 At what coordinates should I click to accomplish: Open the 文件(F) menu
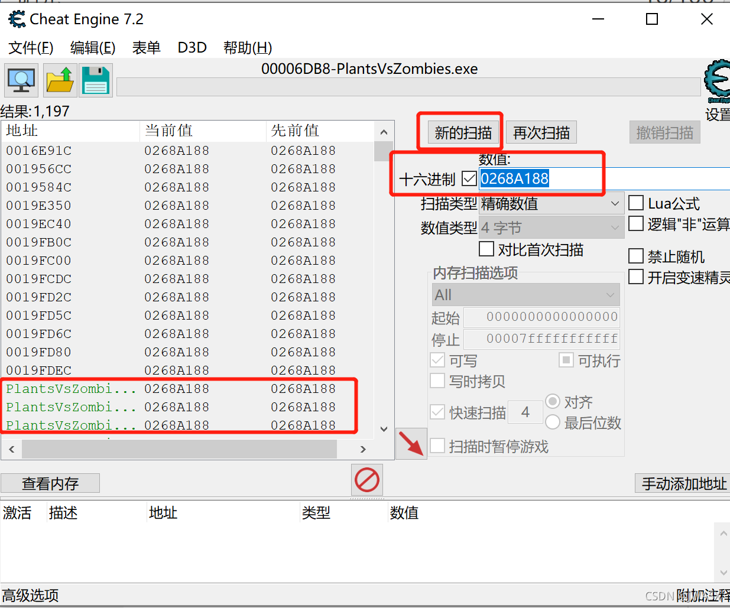tap(31, 48)
